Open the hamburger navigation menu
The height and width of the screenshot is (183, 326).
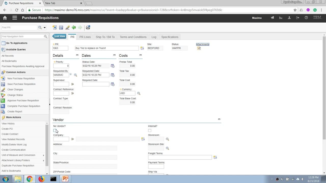click(x=15, y=18)
